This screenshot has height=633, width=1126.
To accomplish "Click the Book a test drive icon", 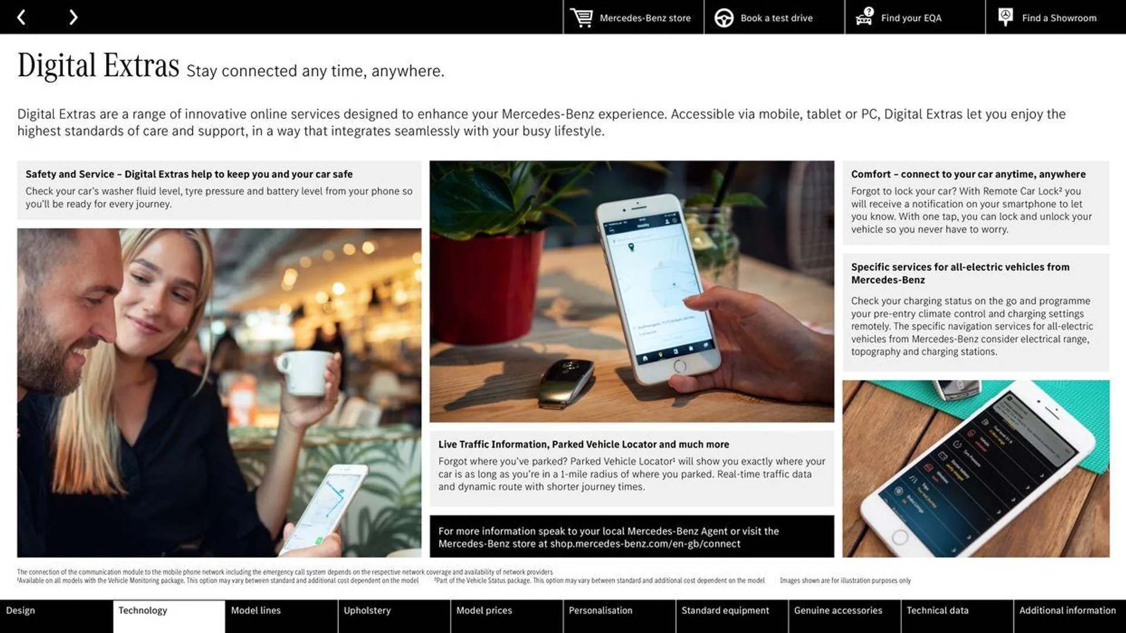I will coord(723,16).
